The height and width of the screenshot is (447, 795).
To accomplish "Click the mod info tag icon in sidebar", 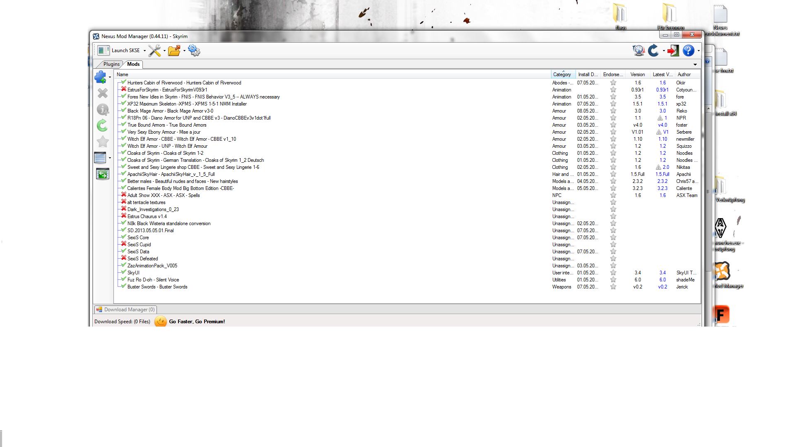I will tap(103, 109).
